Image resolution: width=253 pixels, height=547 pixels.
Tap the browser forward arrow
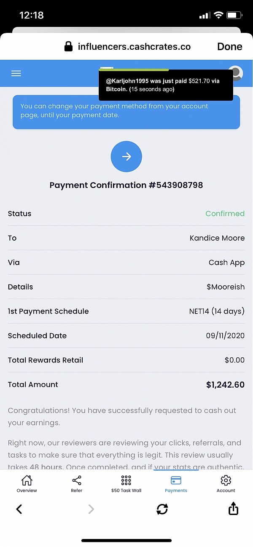91,509
